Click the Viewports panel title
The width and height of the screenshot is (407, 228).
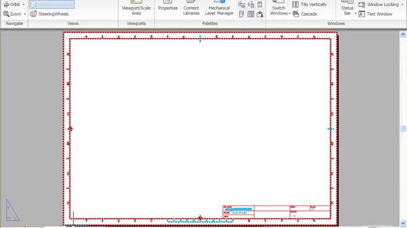click(x=136, y=23)
